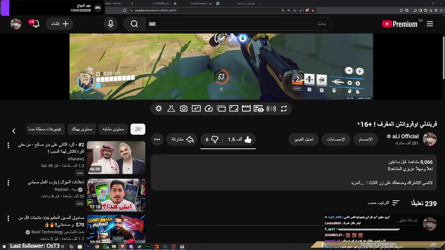Open Steam from the taskbar
445x250 pixels.
pyautogui.click(x=139, y=247)
